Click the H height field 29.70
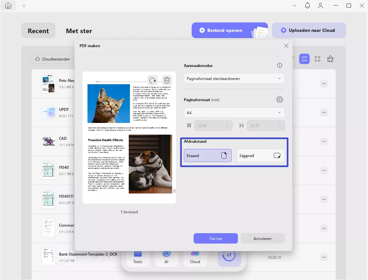This screenshot has width=368, height=280. [266, 126]
